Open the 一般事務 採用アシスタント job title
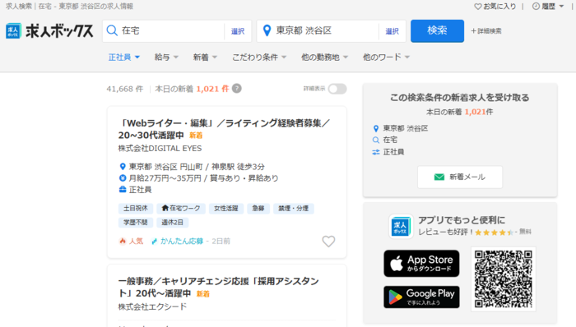The height and width of the screenshot is (327, 576). click(219, 288)
